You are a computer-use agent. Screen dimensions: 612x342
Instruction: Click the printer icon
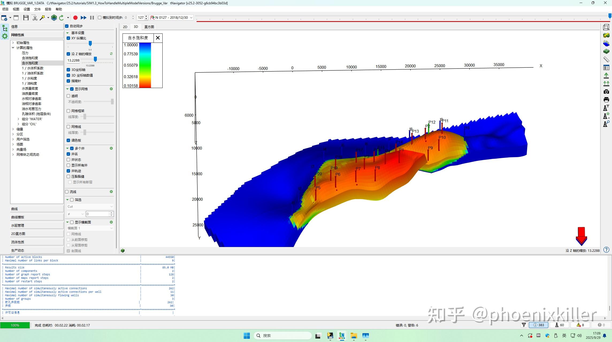(606, 100)
